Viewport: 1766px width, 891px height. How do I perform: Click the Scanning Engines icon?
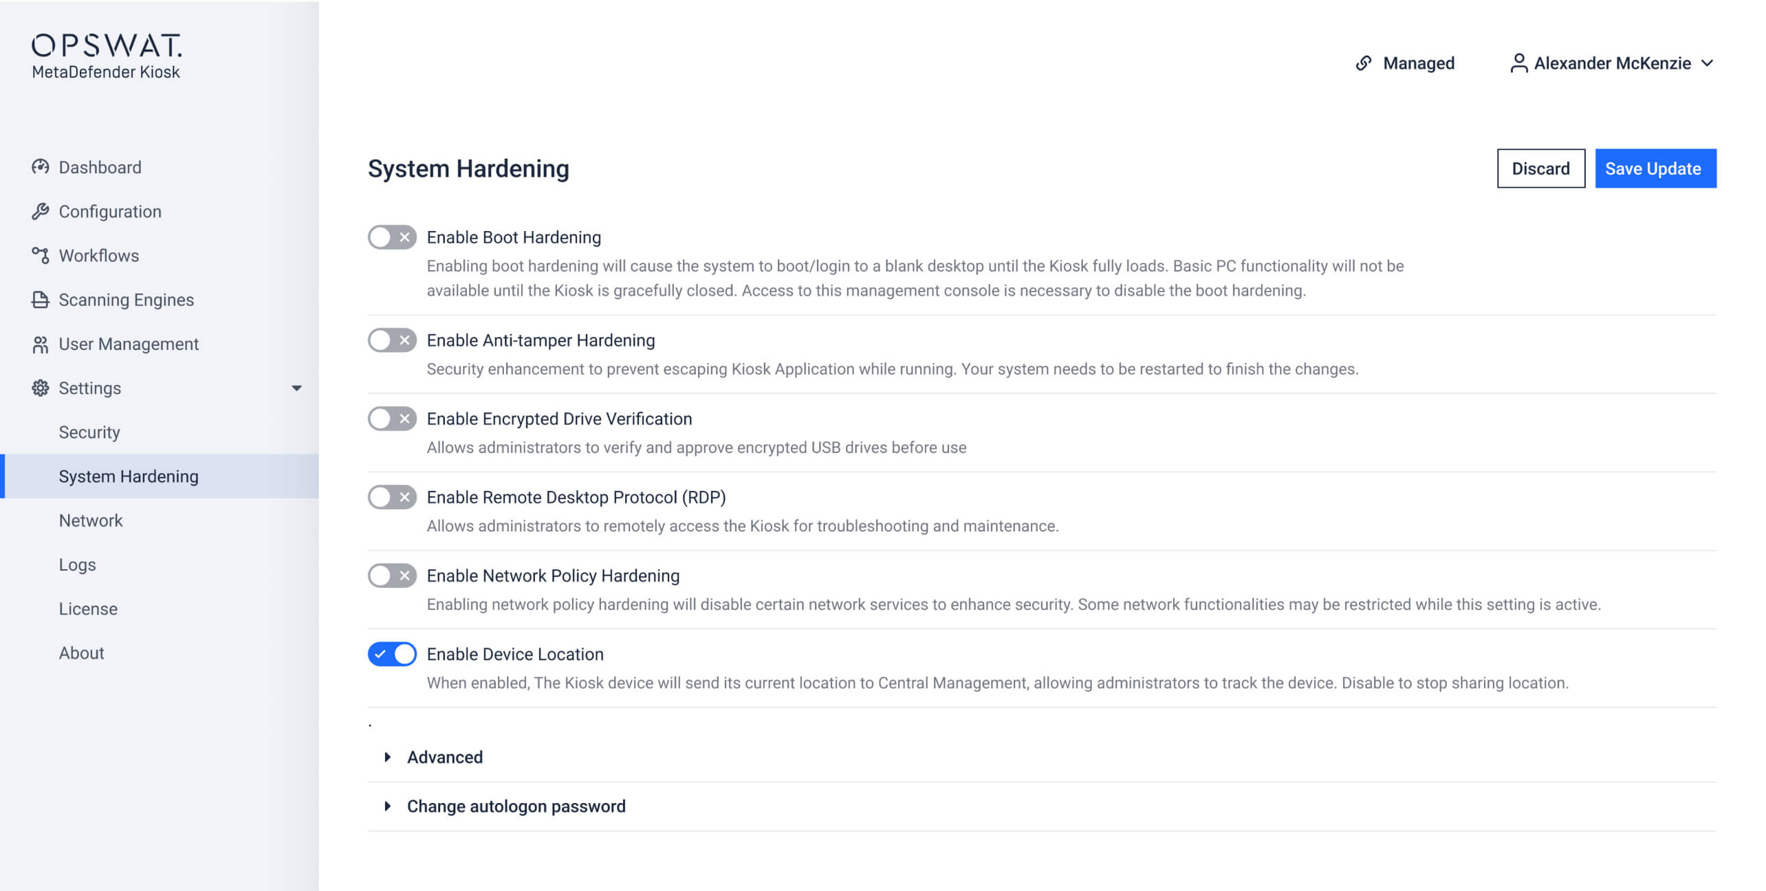(x=41, y=300)
